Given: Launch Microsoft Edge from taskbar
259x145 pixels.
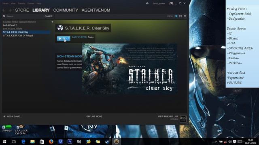Looking at the screenshot, I should [23, 141].
